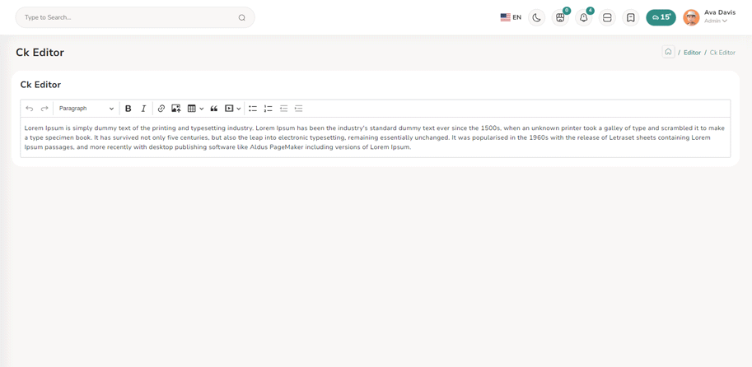Click the Editor breadcrumb link
This screenshot has width=752, height=367.
tap(692, 53)
